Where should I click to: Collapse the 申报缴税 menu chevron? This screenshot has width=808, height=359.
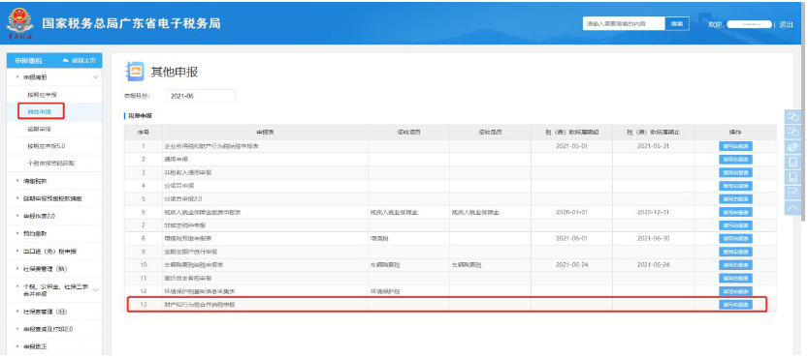(x=96, y=77)
